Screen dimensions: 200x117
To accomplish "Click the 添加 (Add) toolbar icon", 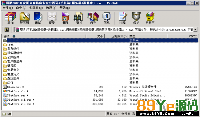I will 10,18.
